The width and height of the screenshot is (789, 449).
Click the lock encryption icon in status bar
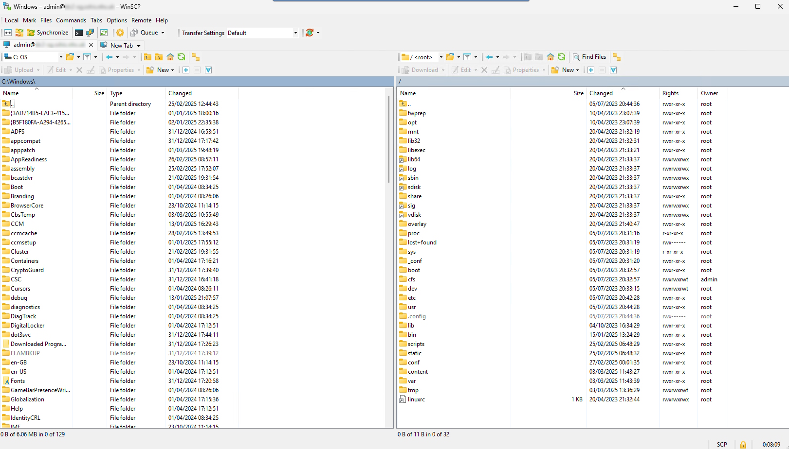click(743, 445)
